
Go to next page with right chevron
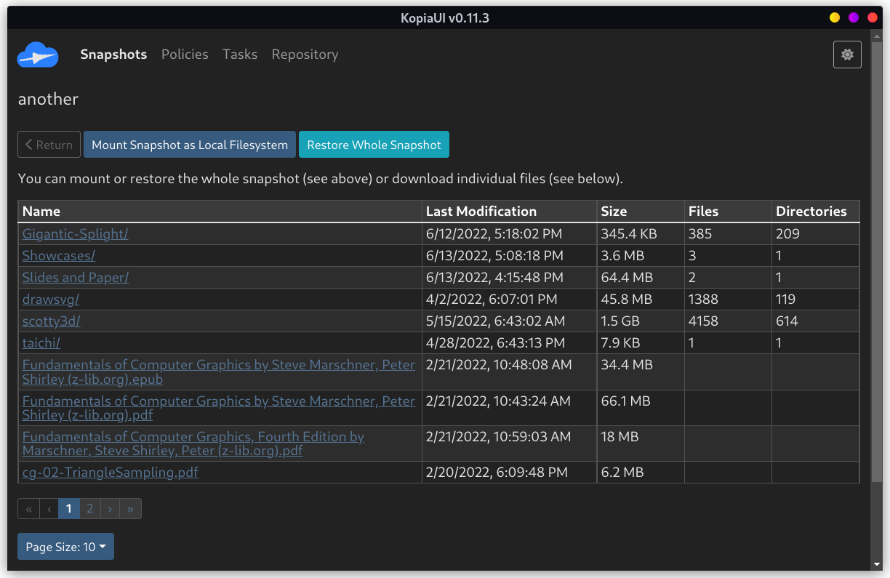click(110, 509)
